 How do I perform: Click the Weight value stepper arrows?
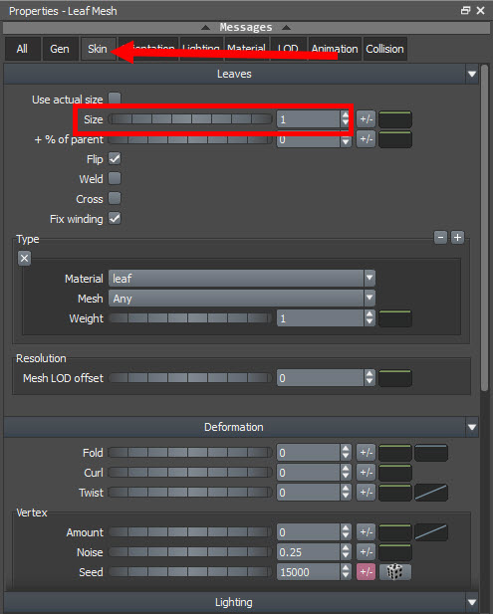pyautogui.click(x=370, y=318)
